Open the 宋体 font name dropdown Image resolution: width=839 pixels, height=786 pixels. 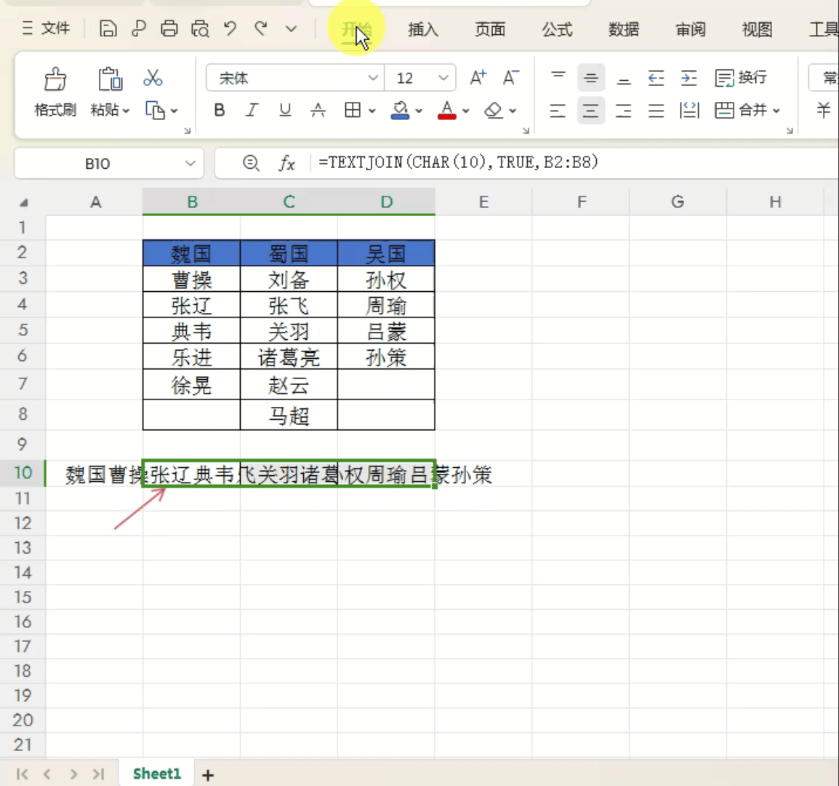[373, 78]
